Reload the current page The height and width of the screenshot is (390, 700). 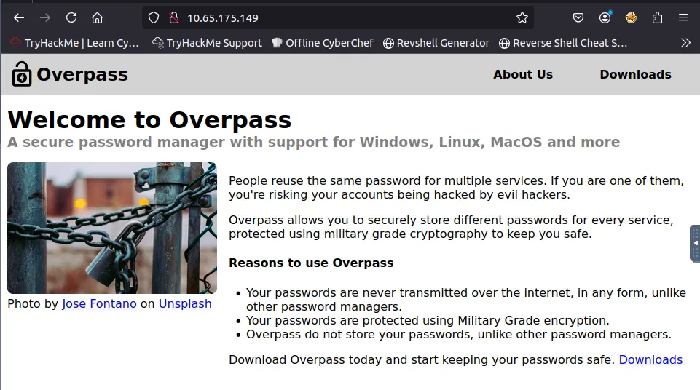click(x=71, y=17)
